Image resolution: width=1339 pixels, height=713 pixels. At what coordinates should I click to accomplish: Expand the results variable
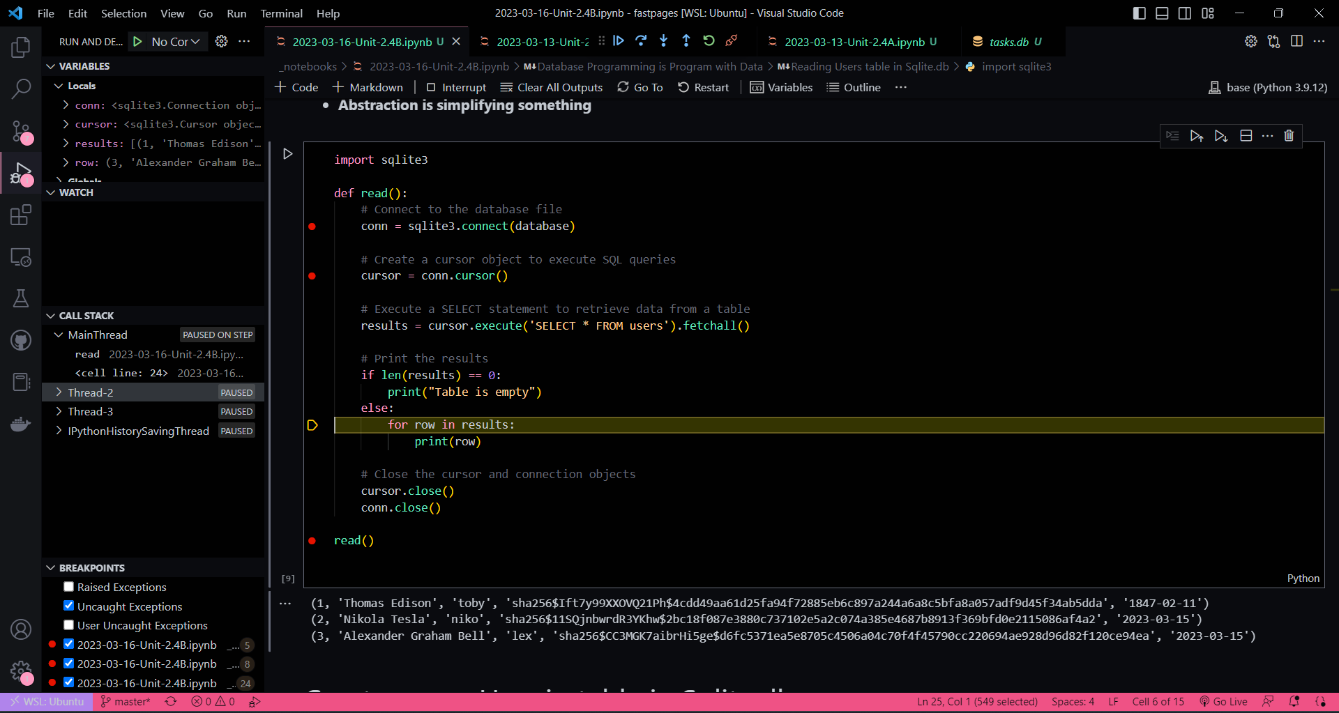[x=66, y=144]
